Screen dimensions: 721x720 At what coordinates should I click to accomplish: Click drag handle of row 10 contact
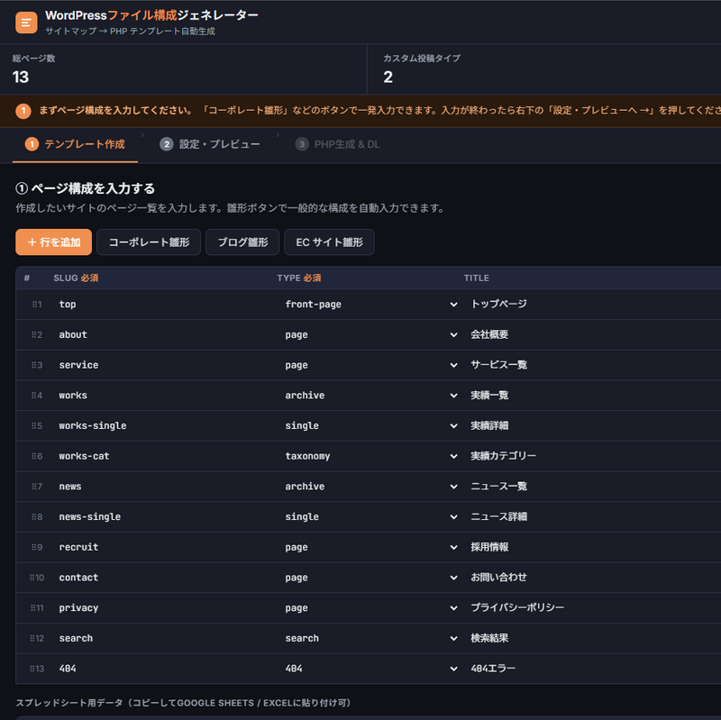[x=32, y=578]
